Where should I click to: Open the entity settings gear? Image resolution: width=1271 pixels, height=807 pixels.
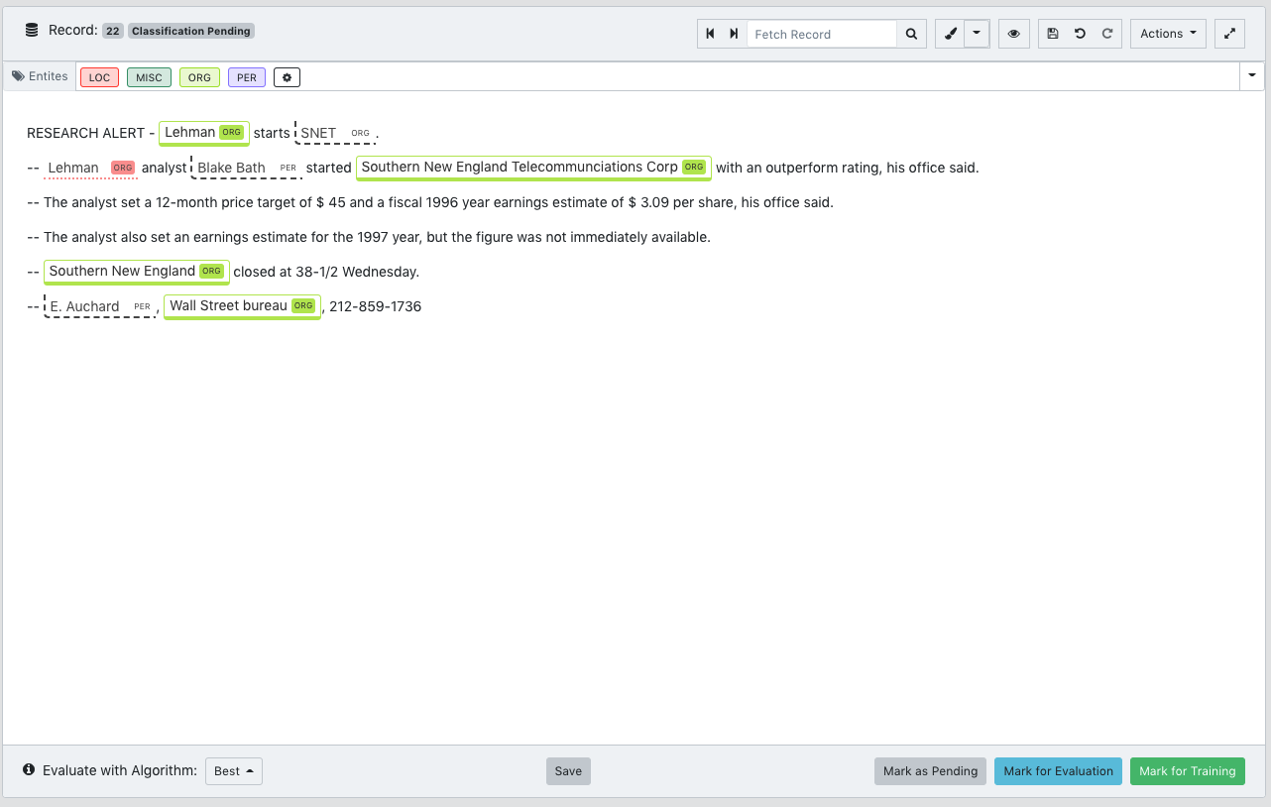coord(287,77)
